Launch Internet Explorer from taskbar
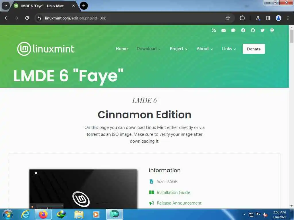This screenshot has height=220, width=294. coord(26,214)
